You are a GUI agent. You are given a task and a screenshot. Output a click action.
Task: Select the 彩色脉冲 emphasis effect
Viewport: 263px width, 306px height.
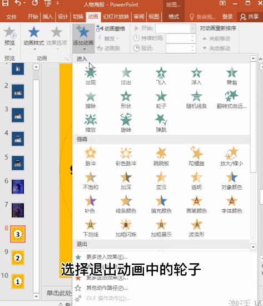(126, 157)
